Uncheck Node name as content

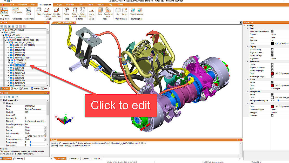click(x=272, y=31)
